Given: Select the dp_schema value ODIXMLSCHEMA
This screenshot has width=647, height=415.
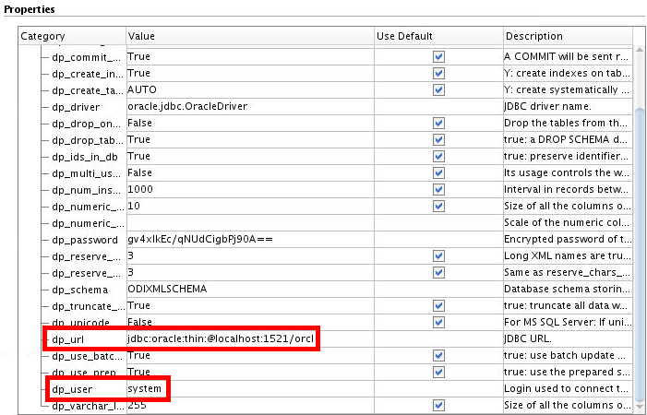Looking at the screenshot, I should (167, 289).
